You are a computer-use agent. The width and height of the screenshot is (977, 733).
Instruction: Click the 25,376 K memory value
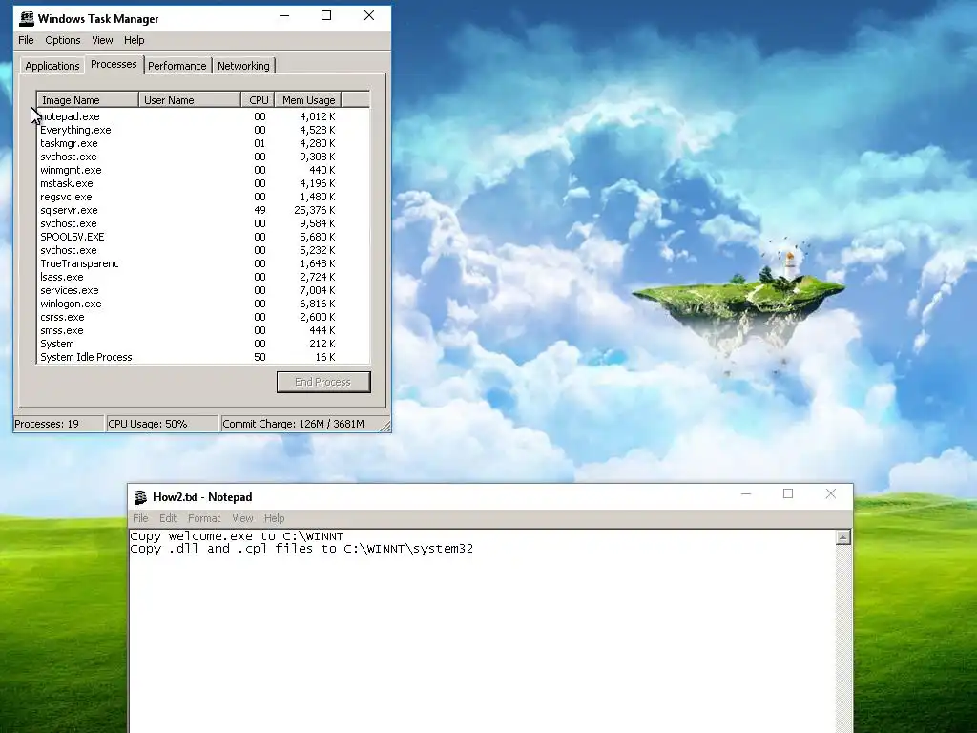pos(315,210)
